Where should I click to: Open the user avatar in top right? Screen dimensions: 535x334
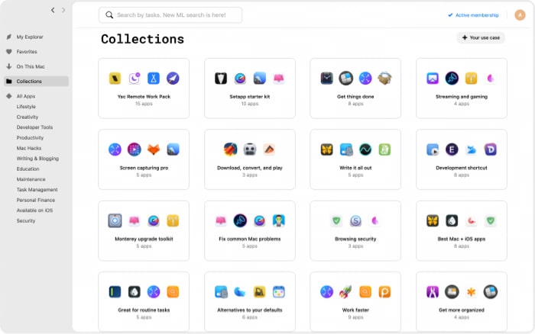pyautogui.click(x=520, y=15)
